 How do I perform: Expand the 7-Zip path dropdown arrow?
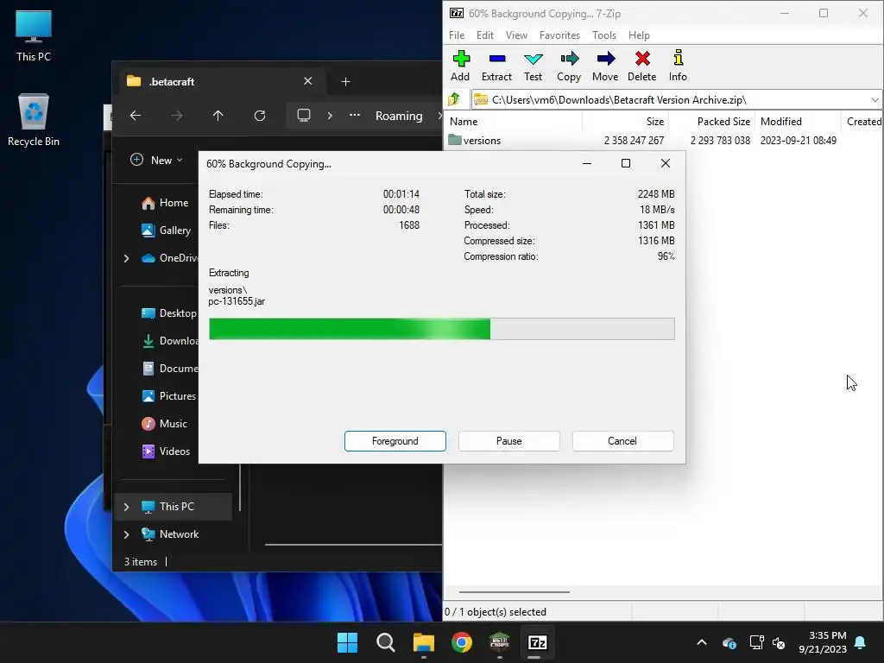[875, 100]
